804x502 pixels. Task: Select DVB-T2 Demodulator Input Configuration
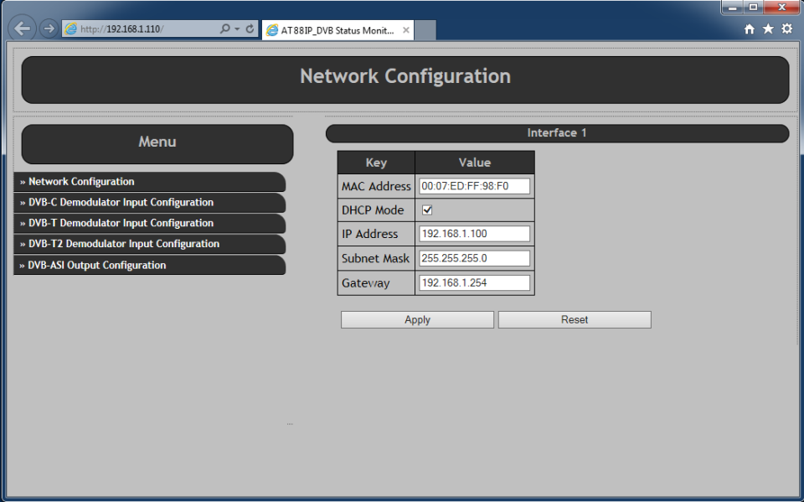pos(124,245)
